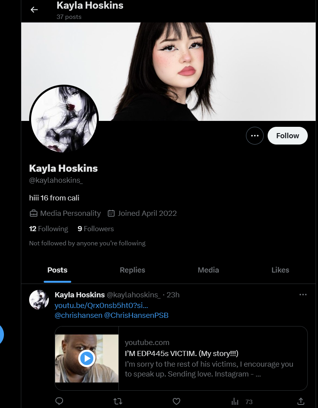Reply to the post with comment icon
The width and height of the screenshot is (318, 408).
[59, 401]
